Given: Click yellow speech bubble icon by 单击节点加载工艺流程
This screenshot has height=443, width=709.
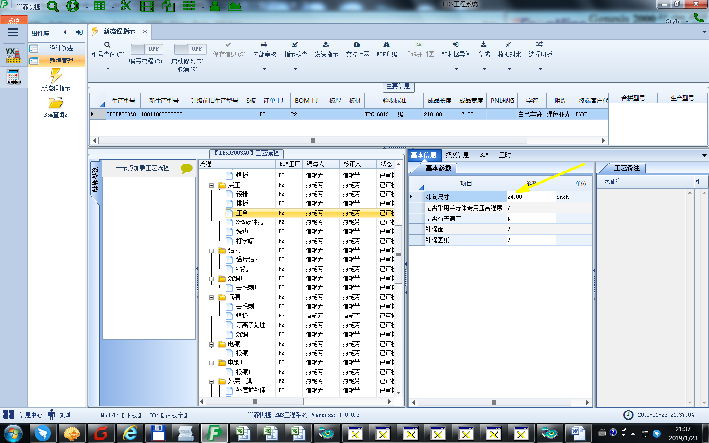Looking at the screenshot, I should [187, 168].
